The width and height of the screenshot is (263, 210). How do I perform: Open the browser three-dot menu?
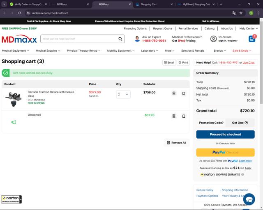point(258,13)
